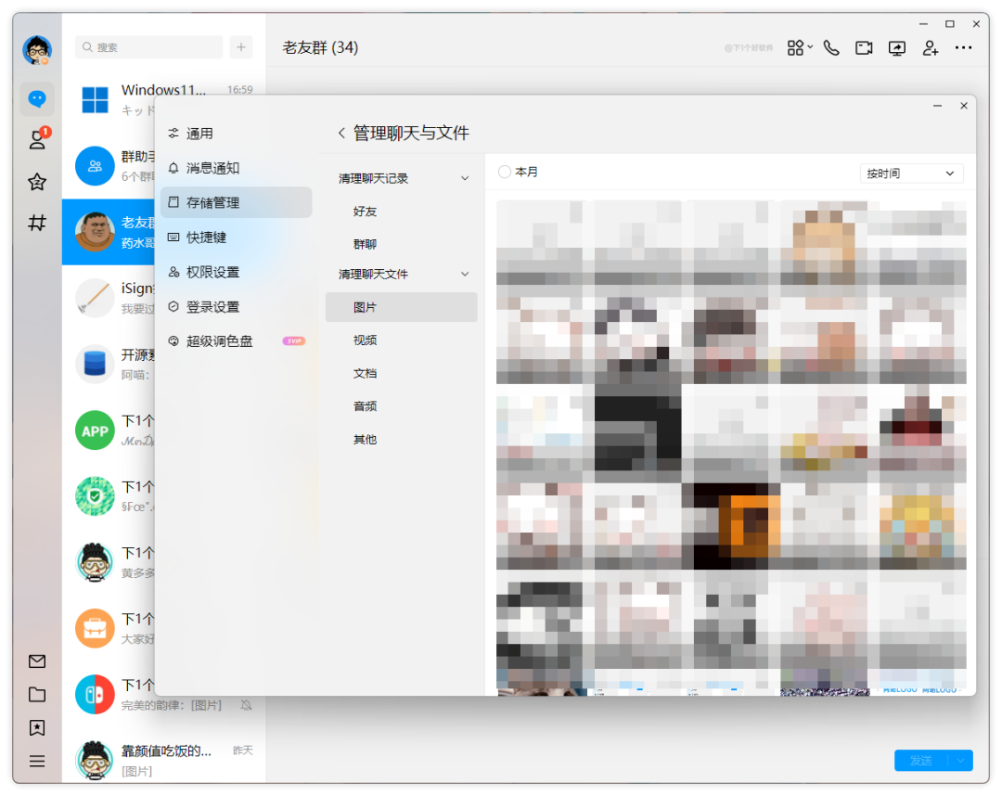Open 权限设置 settings tab
The height and width of the screenshot is (796, 1002).
click(x=236, y=272)
